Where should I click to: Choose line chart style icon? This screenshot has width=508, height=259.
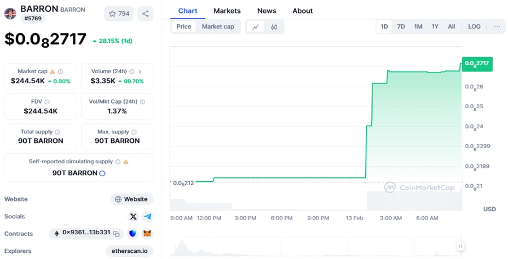coord(256,27)
